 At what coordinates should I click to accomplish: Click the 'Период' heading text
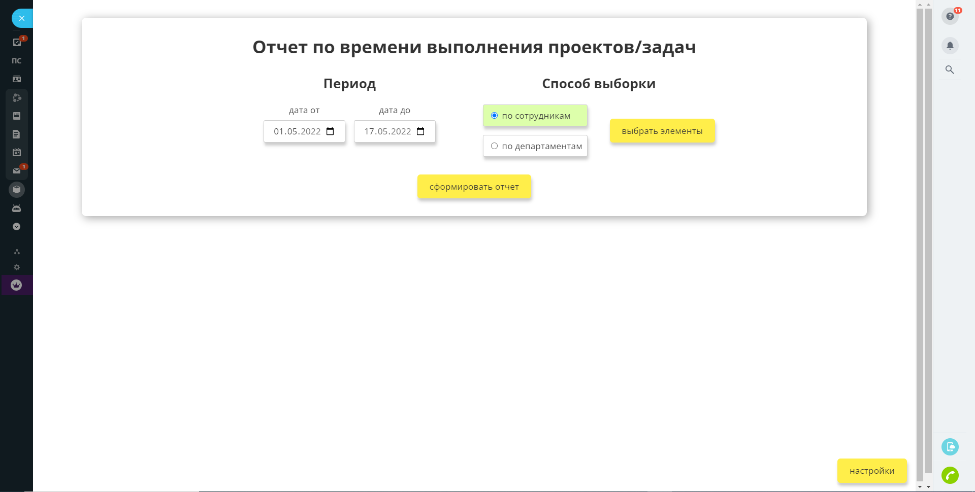[350, 84]
